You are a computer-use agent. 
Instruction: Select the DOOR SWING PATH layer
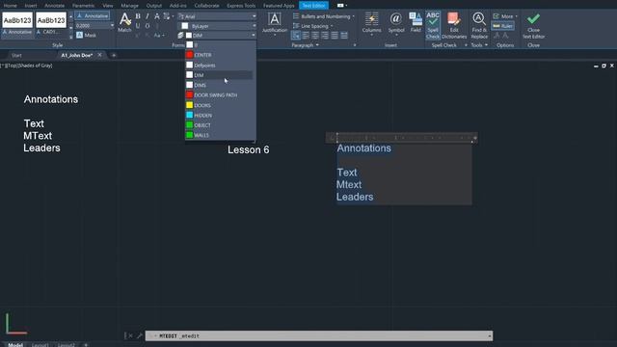click(221, 94)
